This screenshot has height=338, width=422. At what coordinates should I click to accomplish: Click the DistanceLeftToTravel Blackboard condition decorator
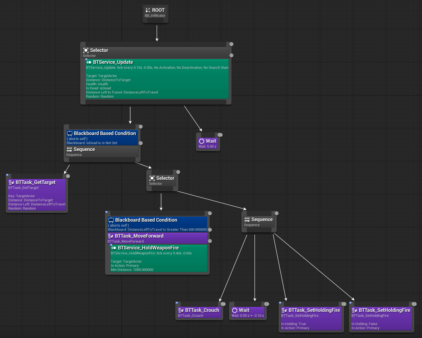157,224
